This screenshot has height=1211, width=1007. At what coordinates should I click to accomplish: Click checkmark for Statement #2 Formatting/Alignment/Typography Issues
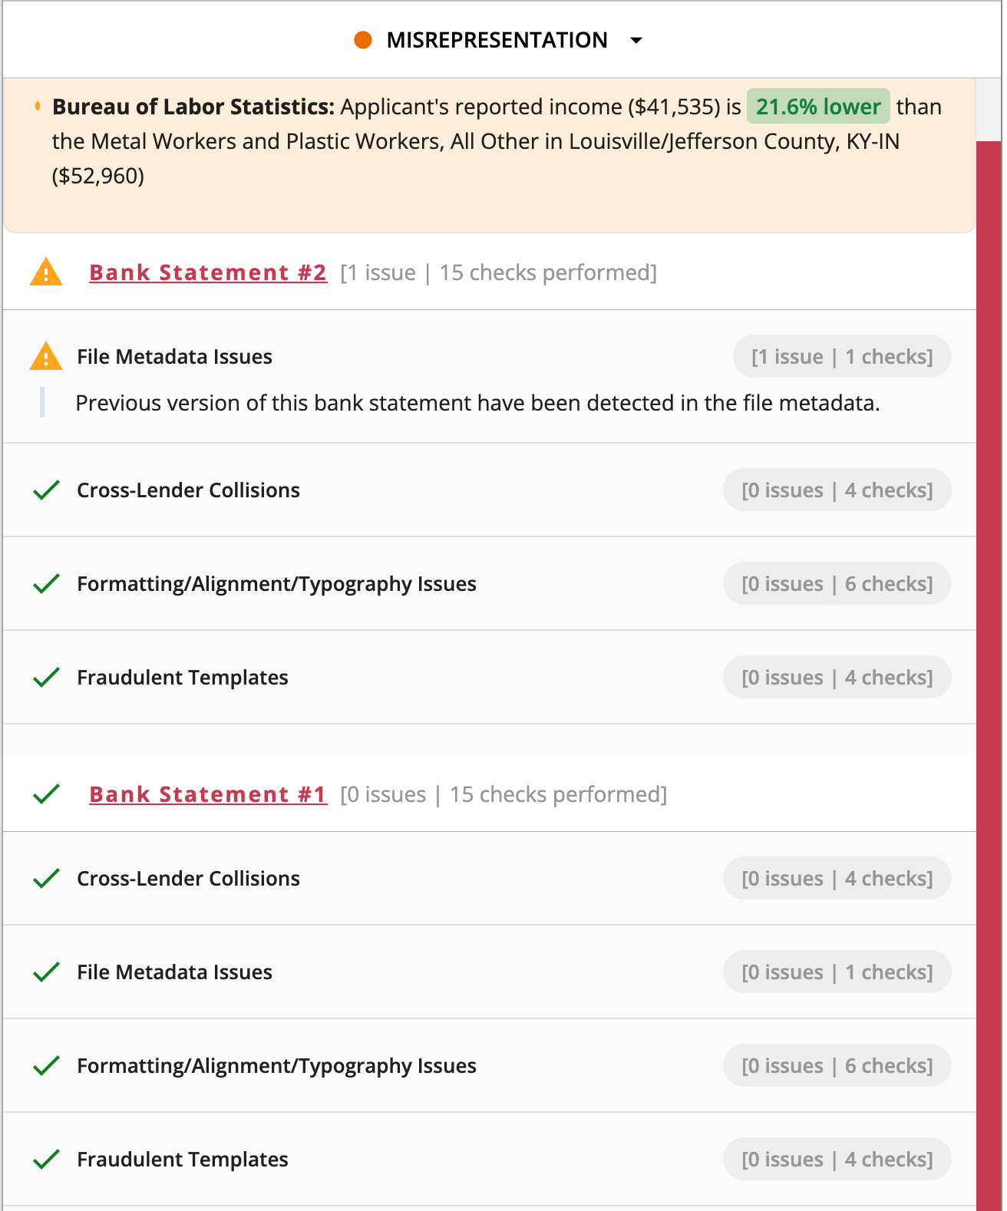(x=47, y=584)
